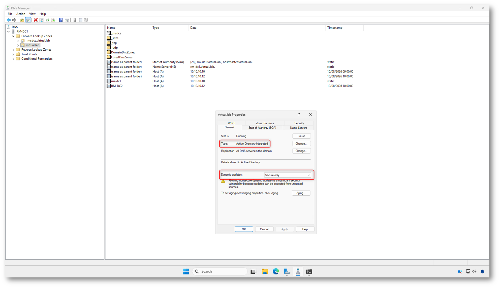
Task: Toggle the Show/Hide Console Tree toolbar icon
Action: coord(28,20)
